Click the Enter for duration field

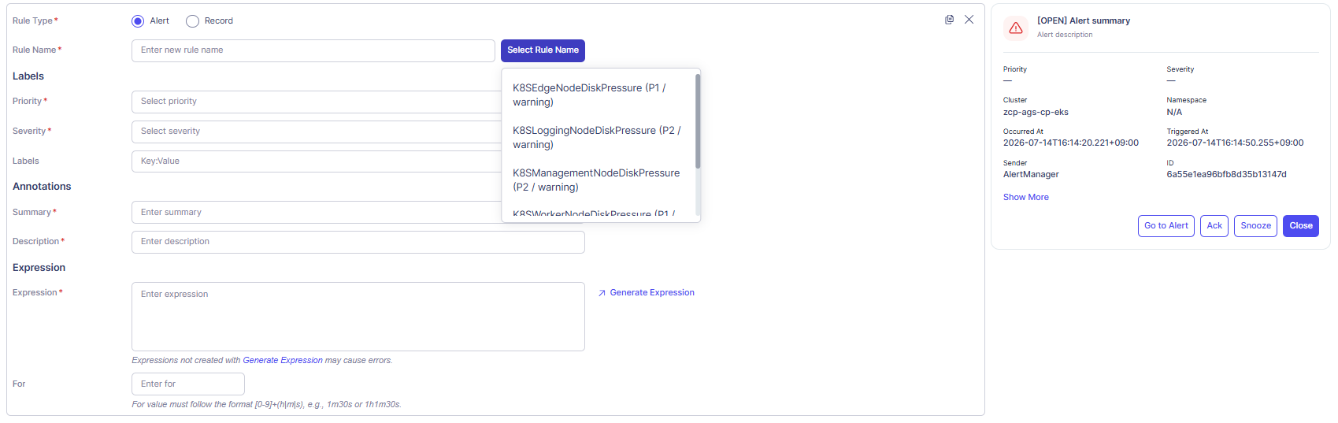(x=188, y=384)
